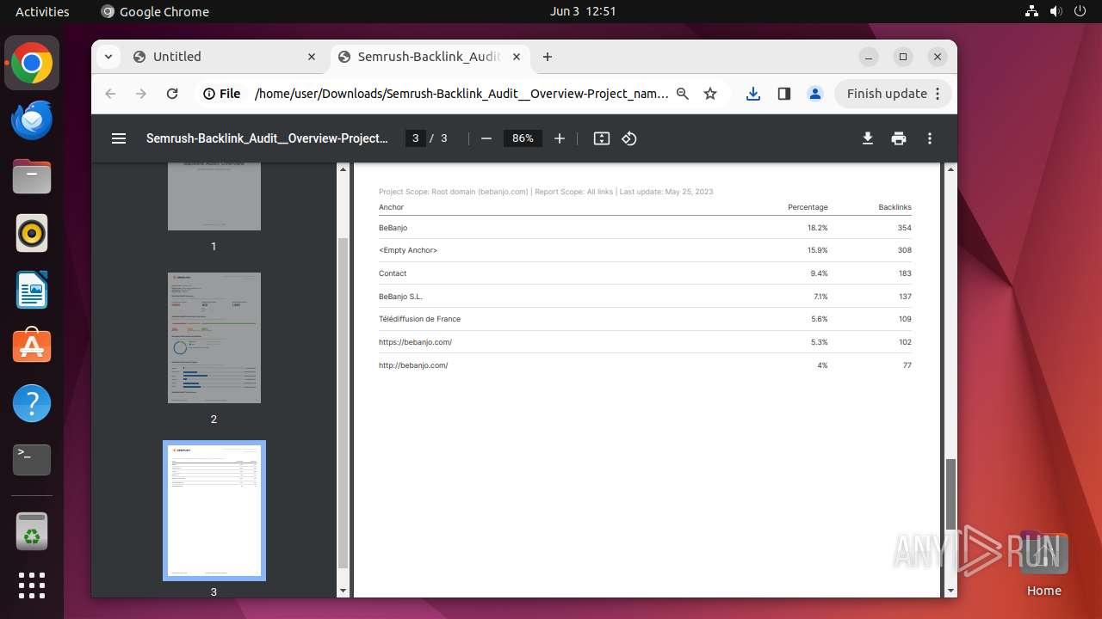1102x619 pixels.
Task: Open the system volume icon
Action: pos(1056,11)
